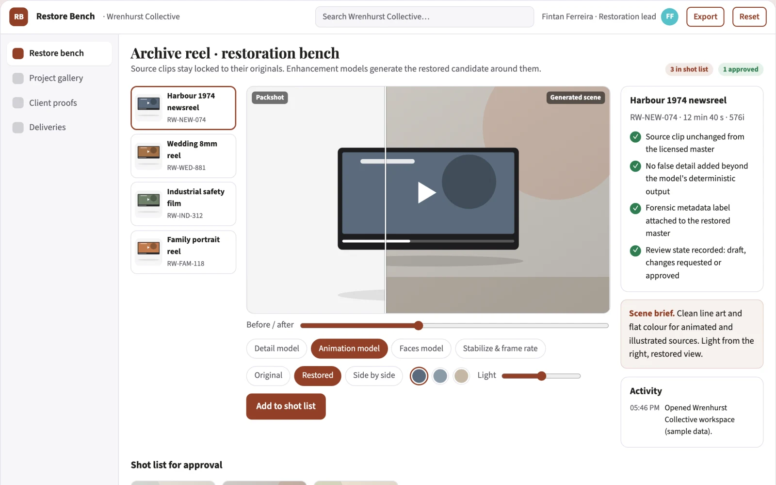The image size is (776, 485).
Task: Click the 3 in shot list badge
Action: point(689,69)
